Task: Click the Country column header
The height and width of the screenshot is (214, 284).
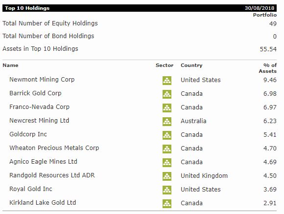Action: (x=191, y=65)
